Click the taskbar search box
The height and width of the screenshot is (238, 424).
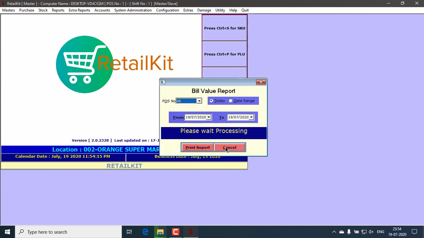point(68,232)
